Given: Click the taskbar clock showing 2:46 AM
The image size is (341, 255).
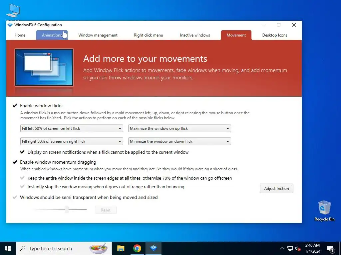Looking at the screenshot, I should click(313, 248).
